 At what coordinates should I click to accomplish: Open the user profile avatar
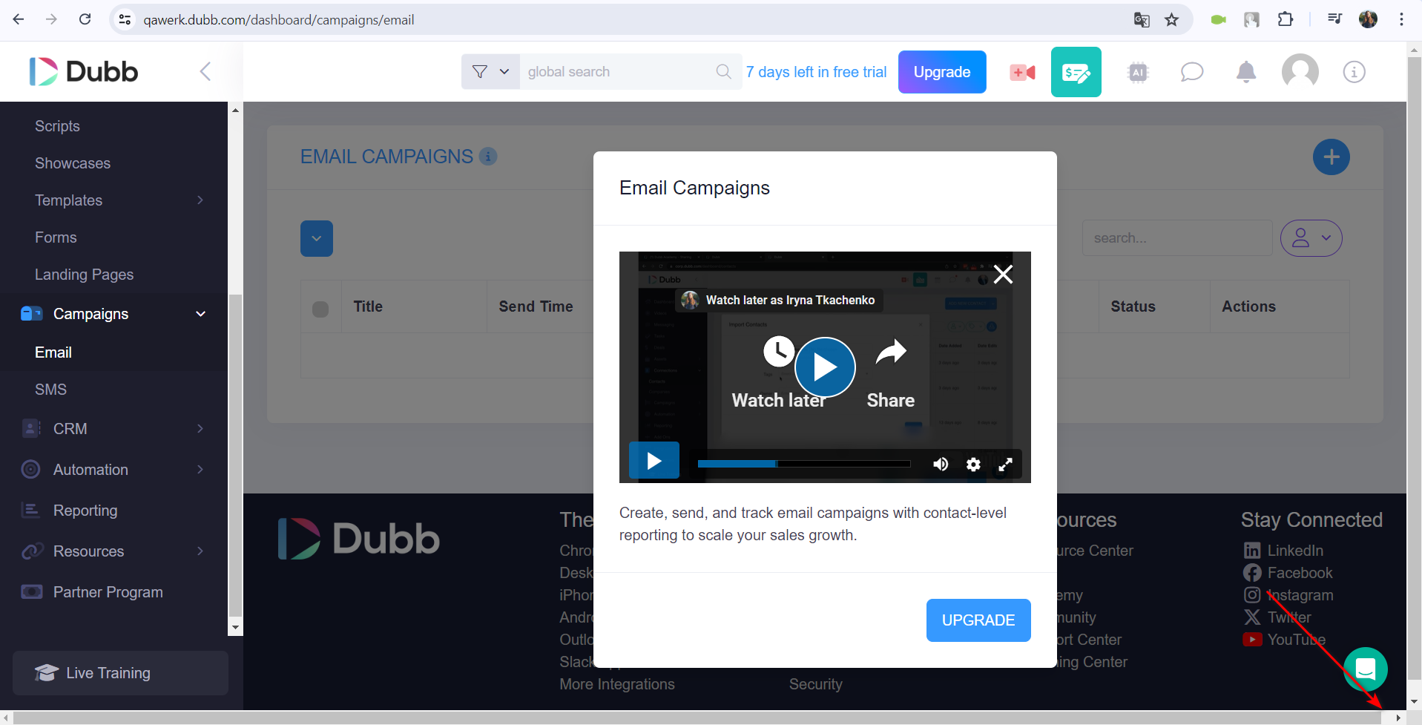[x=1300, y=72]
